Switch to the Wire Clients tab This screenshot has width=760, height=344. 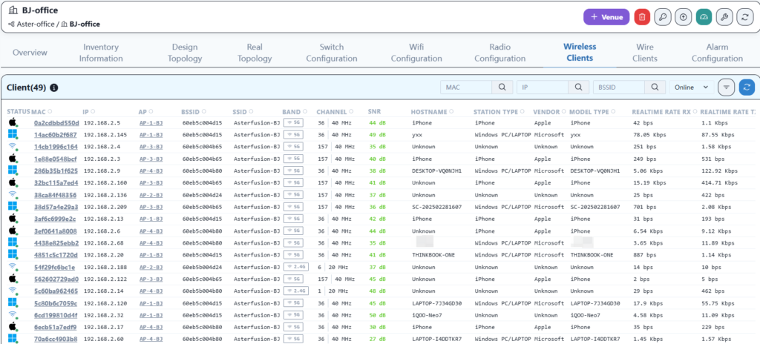tap(645, 53)
